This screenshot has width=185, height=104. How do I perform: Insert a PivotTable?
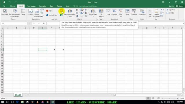click(5, 12)
